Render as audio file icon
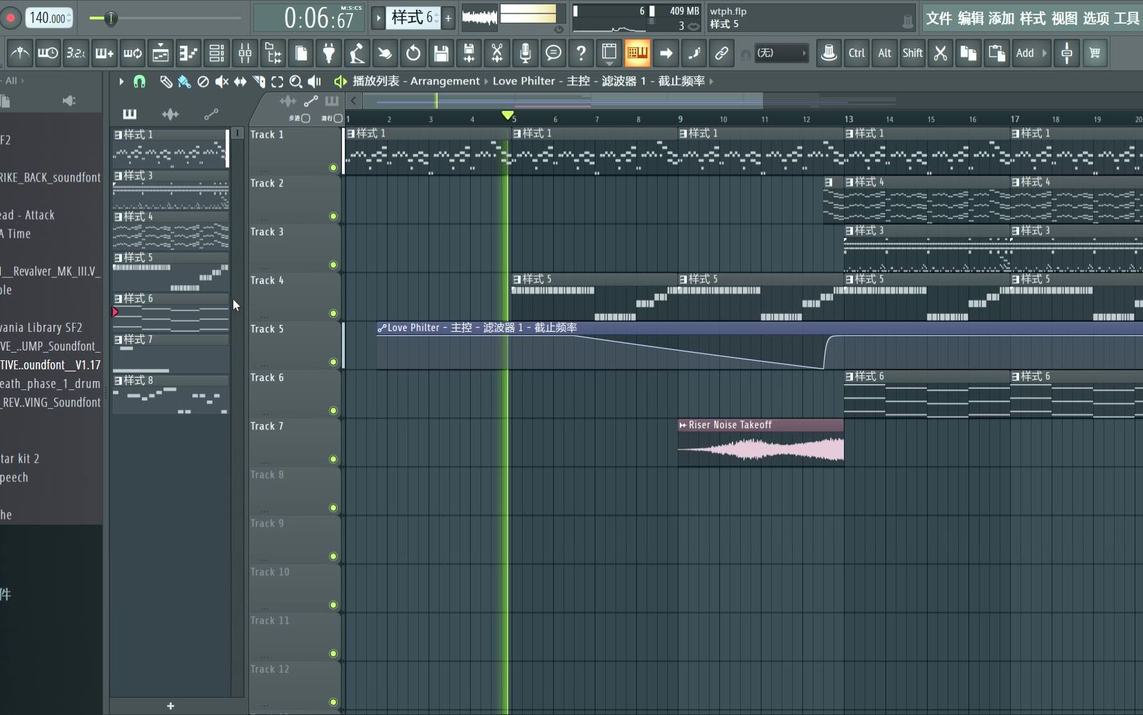Viewport: 1143px width, 715px height. coord(469,53)
